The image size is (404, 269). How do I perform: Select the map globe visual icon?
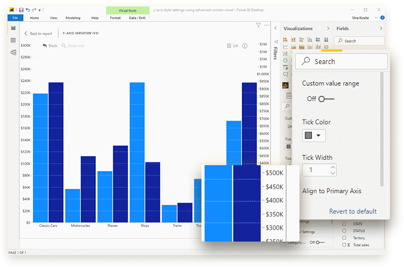[285, 60]
